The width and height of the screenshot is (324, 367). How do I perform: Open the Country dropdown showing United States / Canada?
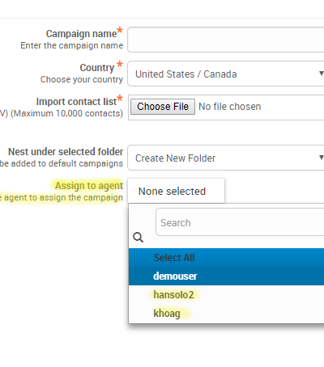226,74
